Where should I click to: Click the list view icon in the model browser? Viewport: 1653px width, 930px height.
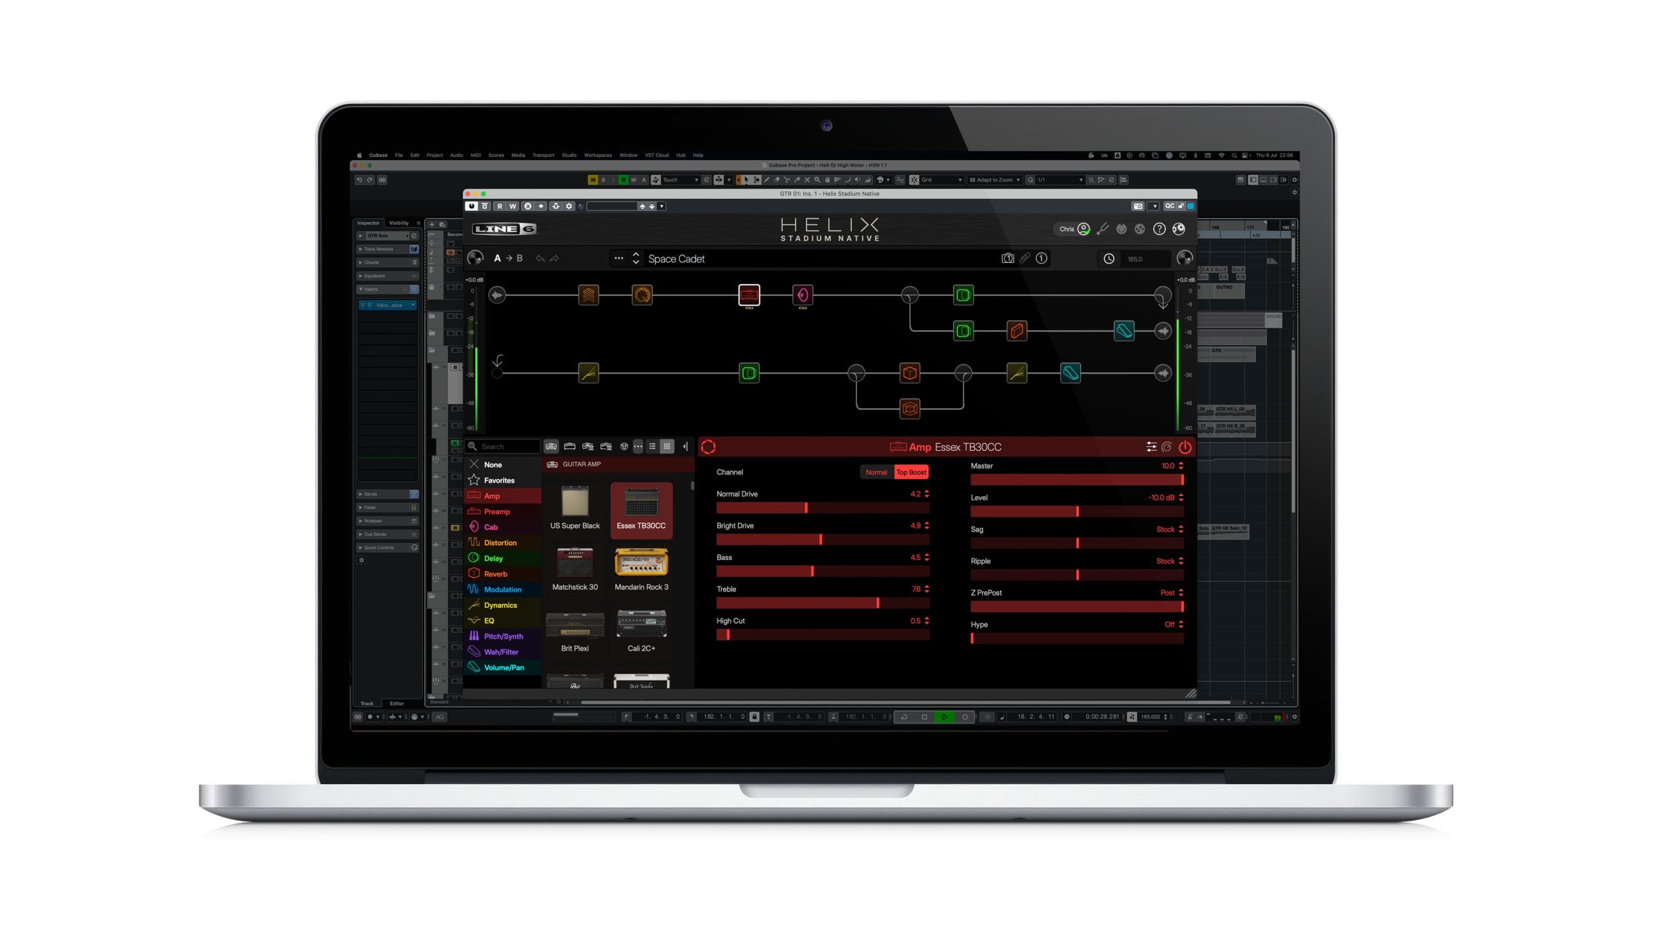click(652, 446)
